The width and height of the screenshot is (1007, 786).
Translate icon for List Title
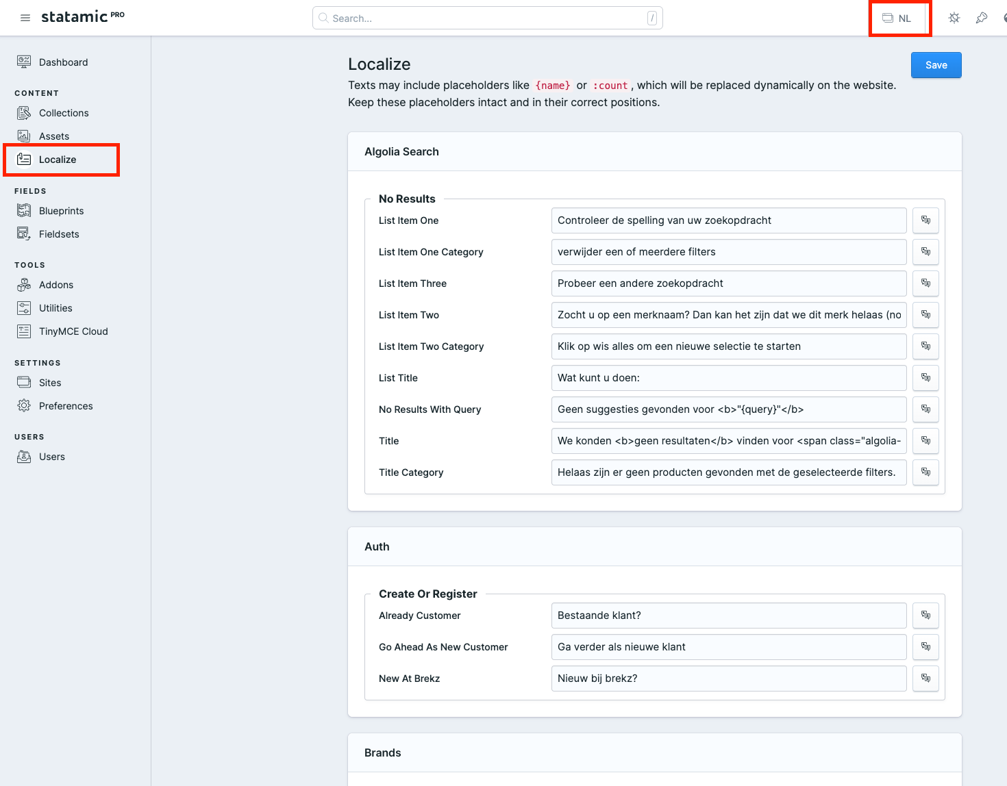[925, 378]
